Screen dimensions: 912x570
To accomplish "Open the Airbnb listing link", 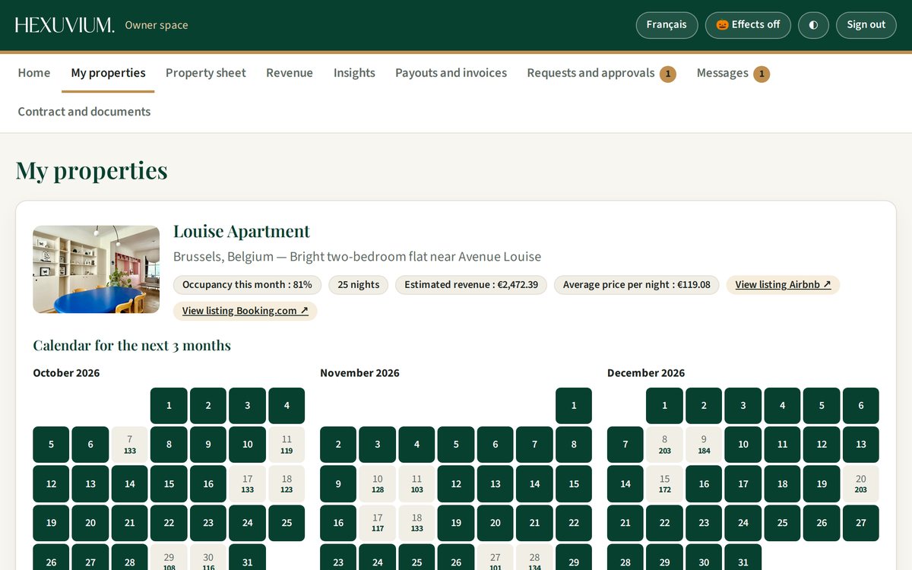I will click(x=783, y=285).
